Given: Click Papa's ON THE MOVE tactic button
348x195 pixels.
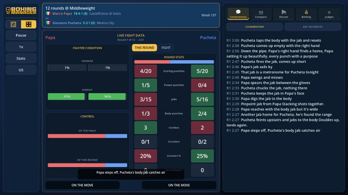Looking at the screenshot, I should (82, 185).
